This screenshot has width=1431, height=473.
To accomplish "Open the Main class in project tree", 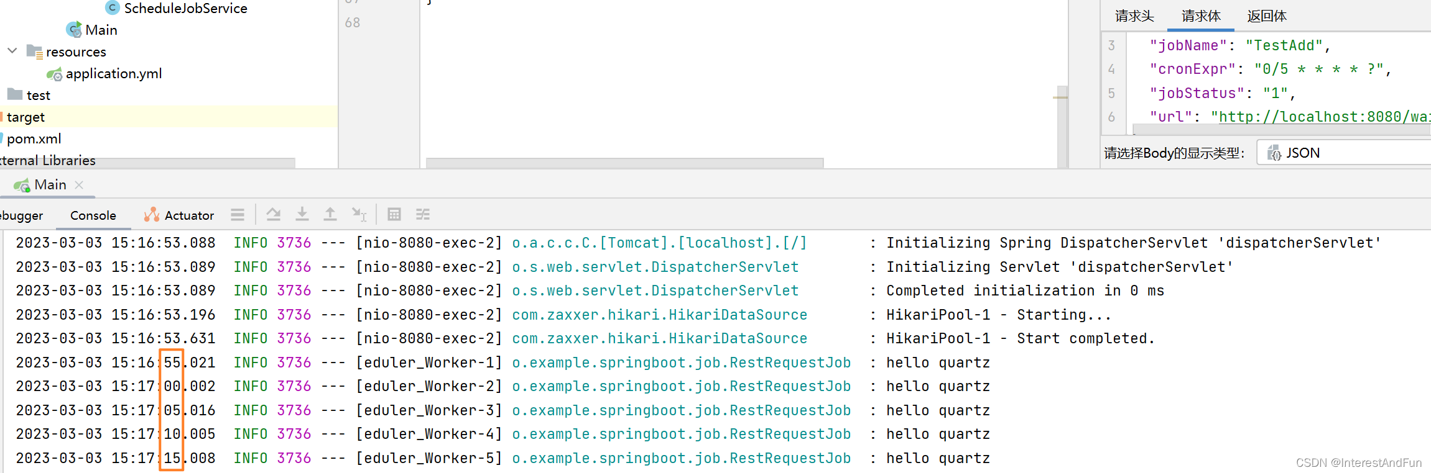I will tap(101, 30).
